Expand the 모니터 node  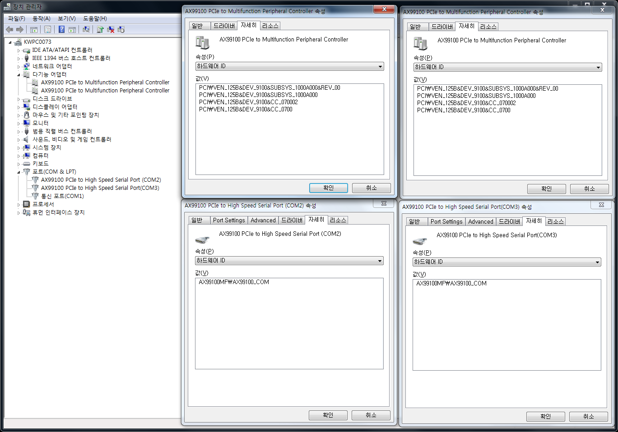click(x=19, y=124)
